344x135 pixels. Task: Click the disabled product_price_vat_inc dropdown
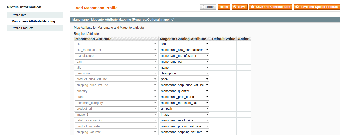point(116,79)
